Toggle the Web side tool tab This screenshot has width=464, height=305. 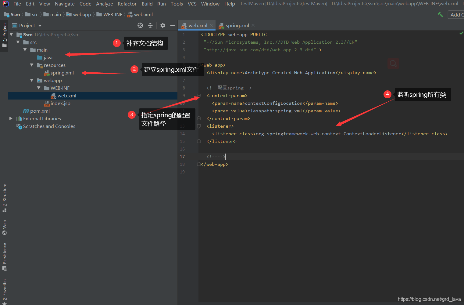4,227
